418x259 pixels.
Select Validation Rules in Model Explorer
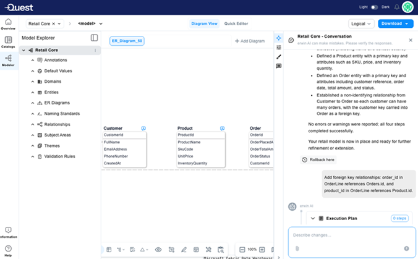click(x=59, y=156)
